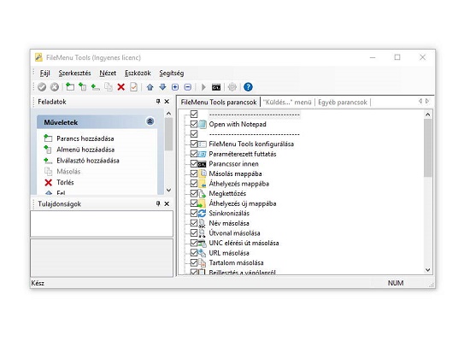
Task: Click the Expand all plus toolbar icon
Action: [x=175, y=87]
